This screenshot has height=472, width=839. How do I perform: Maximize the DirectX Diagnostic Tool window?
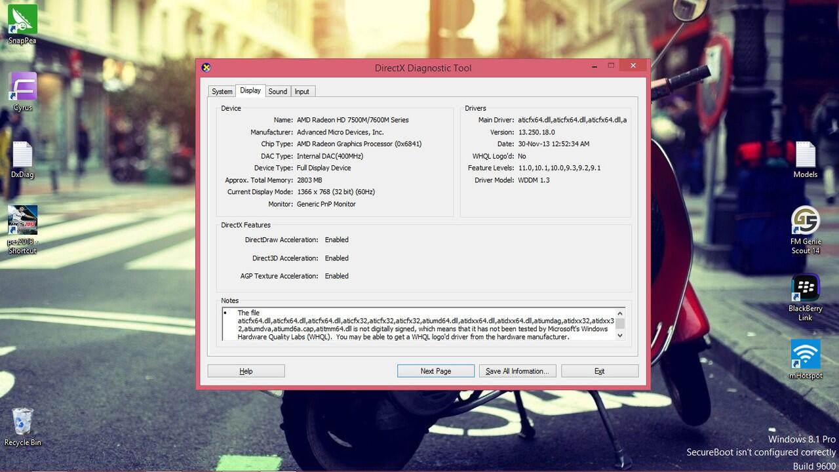point(611,66)
